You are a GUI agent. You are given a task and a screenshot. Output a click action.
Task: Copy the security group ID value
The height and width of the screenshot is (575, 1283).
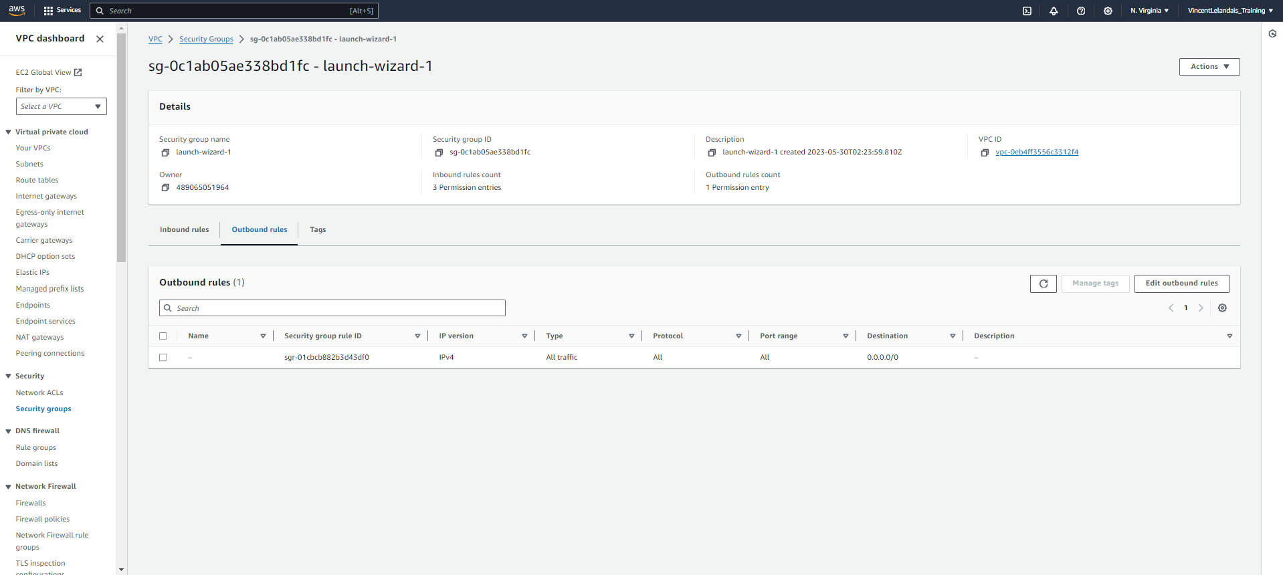tap(439, 152)
